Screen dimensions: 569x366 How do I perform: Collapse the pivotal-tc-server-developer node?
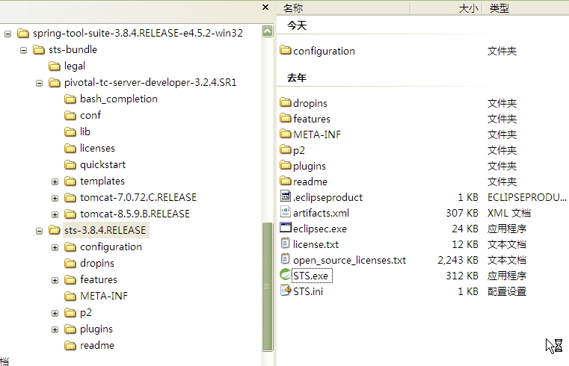[x=39, y=84]
